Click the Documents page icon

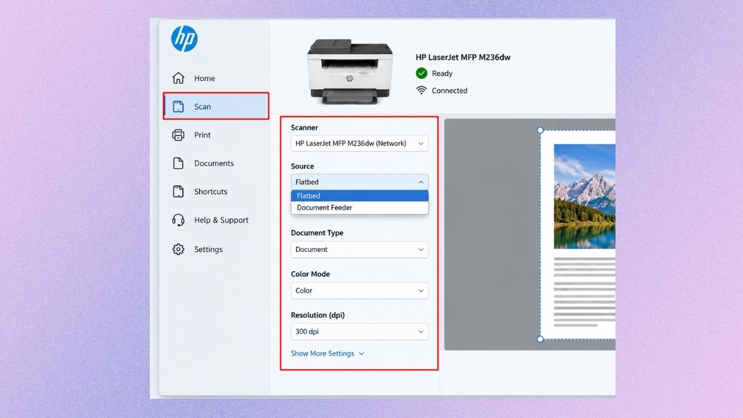click(x=178, y=163)
